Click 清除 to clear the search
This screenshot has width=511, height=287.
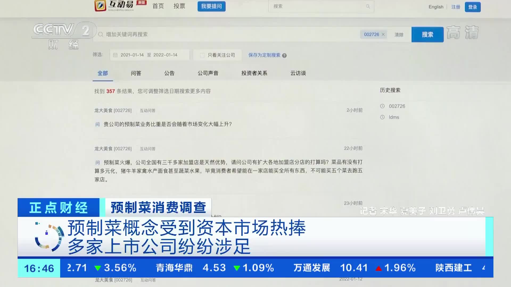click(399, 35)
